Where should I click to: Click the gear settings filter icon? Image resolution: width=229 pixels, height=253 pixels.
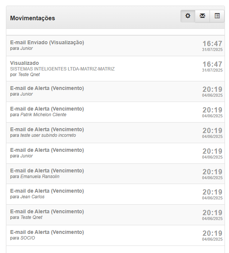(x=188, y=16)
